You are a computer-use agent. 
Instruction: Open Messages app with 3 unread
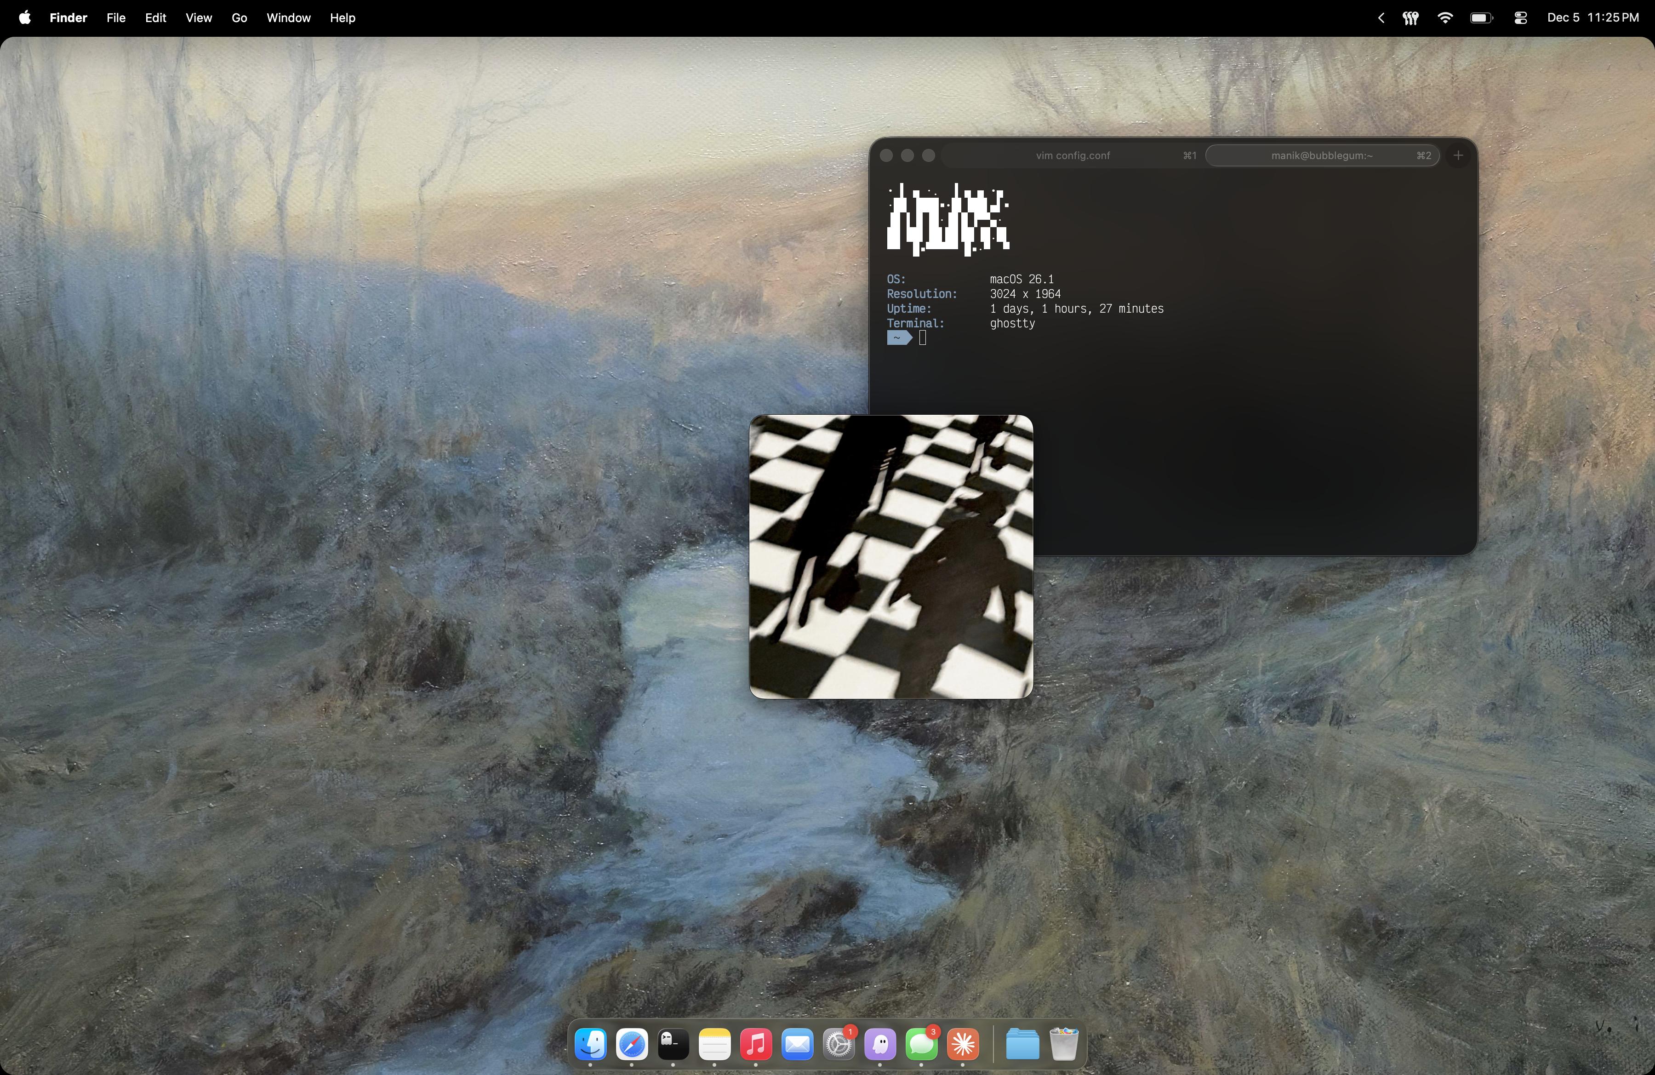click(x=921, y=1044)
